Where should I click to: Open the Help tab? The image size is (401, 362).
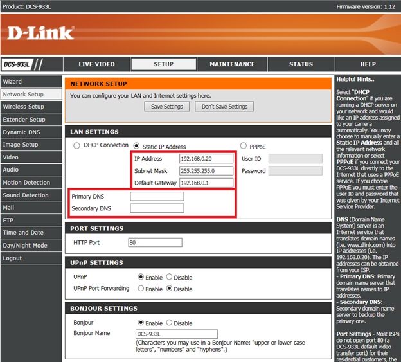click(x=368, y=64)
